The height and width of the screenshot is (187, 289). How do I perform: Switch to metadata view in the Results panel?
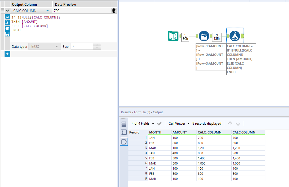[124, 132]
